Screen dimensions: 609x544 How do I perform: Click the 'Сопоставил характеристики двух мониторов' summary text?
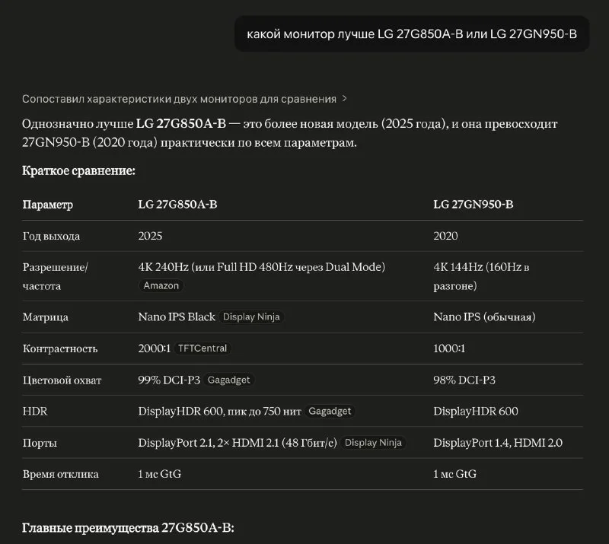coord(179,99)
